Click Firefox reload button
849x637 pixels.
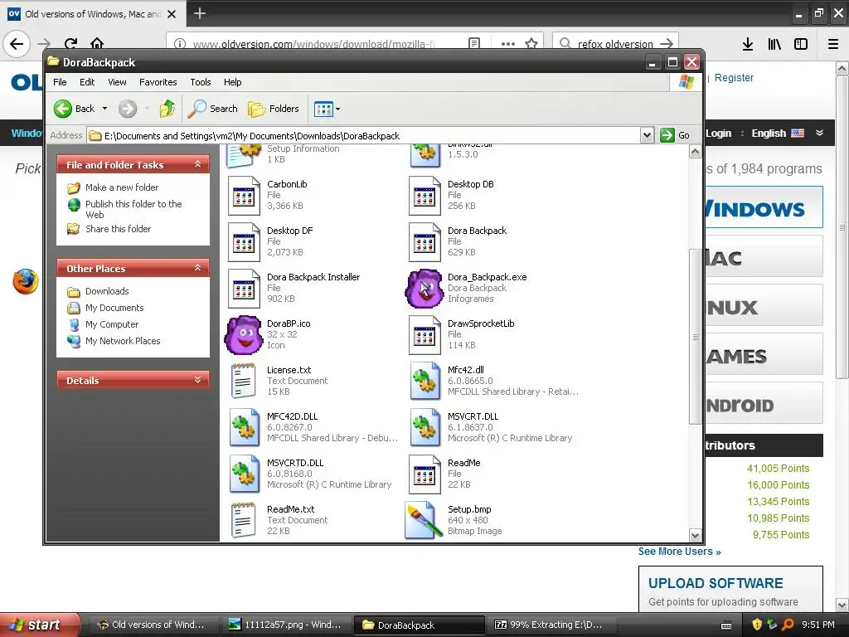(70, 44)
